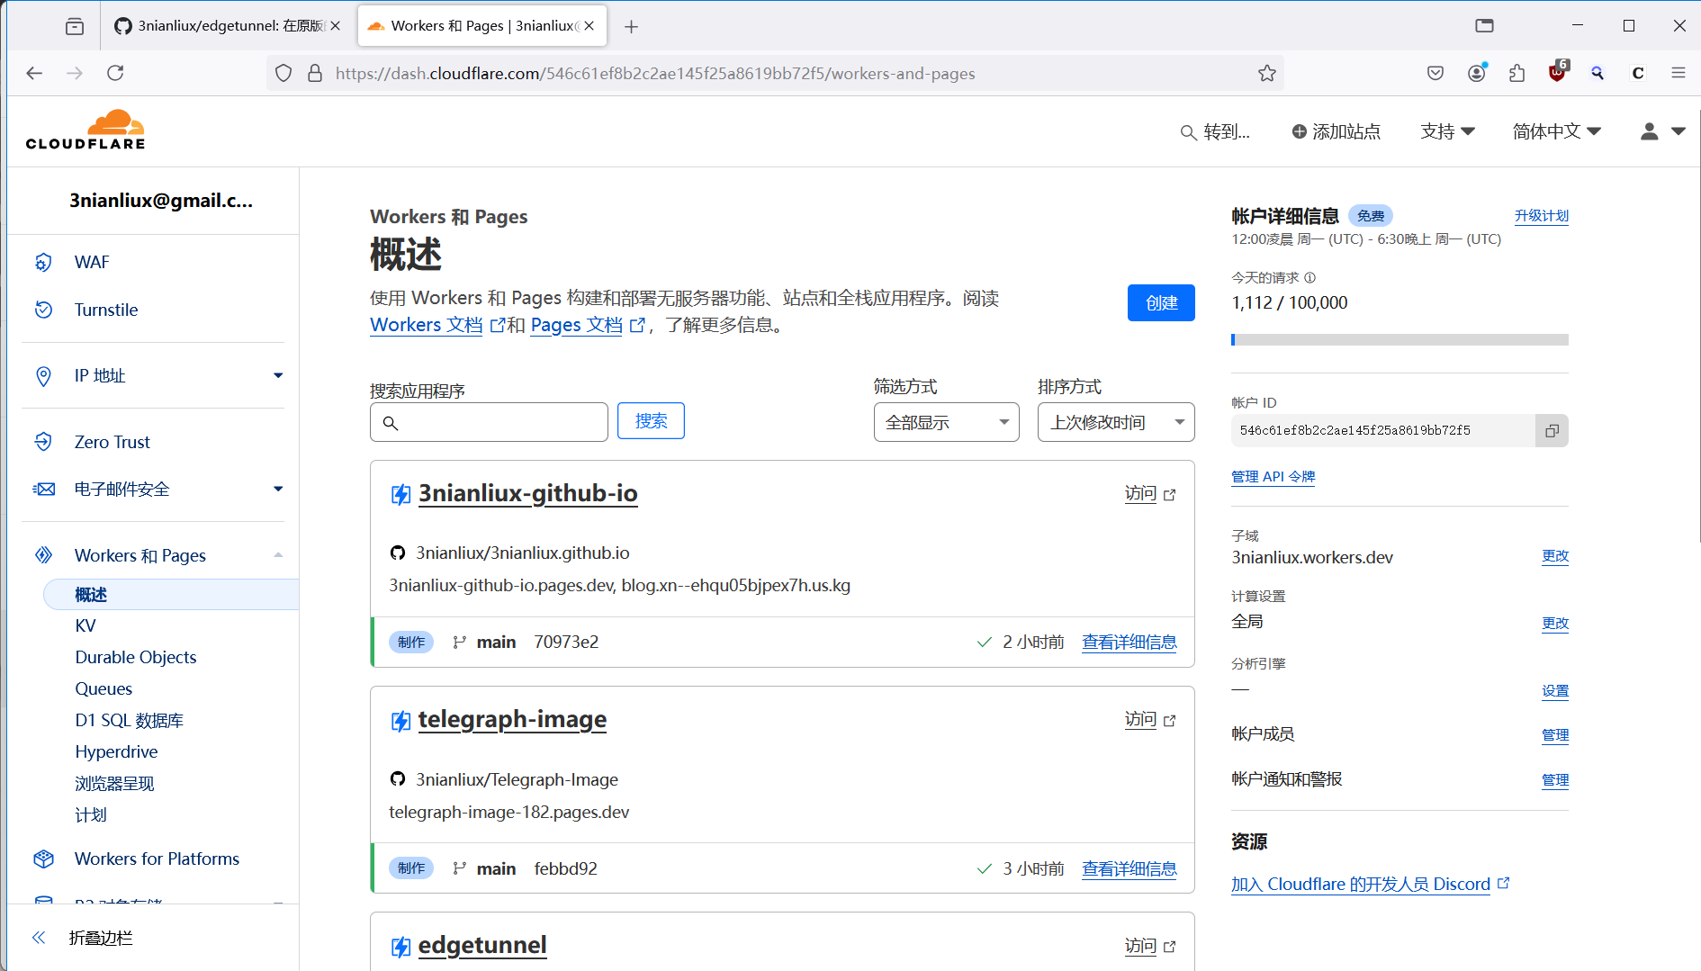Open a new browser tab
The height and width of the screenshot is (971, 1701).
(x=632, y=27)
